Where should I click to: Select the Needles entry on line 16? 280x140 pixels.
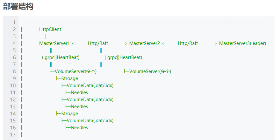click(x=79, y=128)
